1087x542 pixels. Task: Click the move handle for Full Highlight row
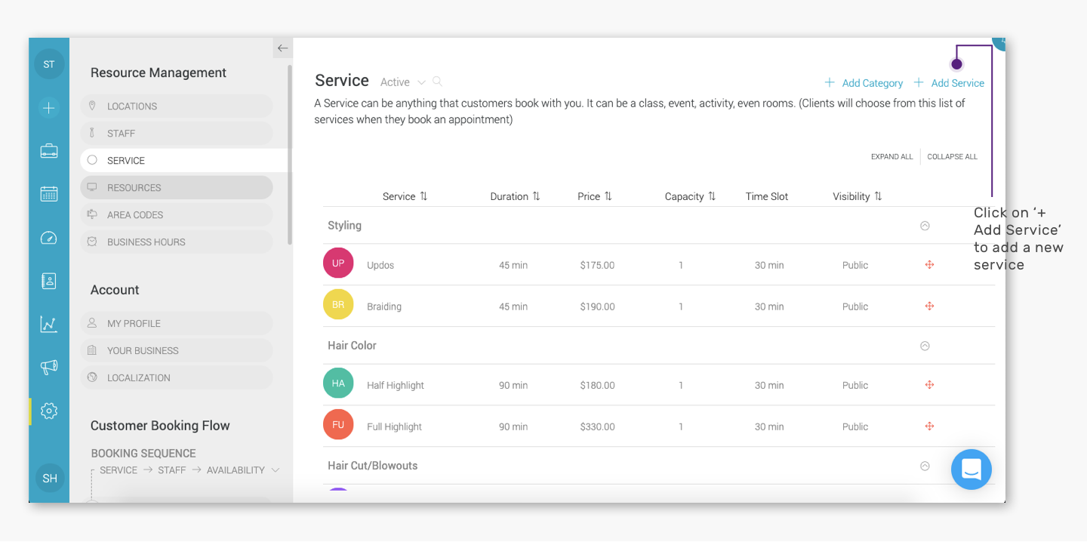(929, 427)
